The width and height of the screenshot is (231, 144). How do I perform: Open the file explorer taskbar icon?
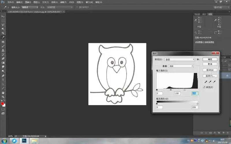(34, 141)
